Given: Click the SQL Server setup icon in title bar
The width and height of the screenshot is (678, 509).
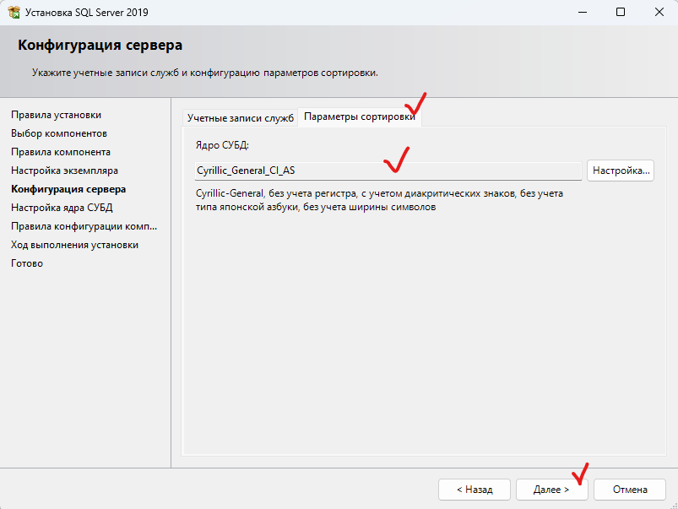Looking at the screenshot, I should [14, 12].
